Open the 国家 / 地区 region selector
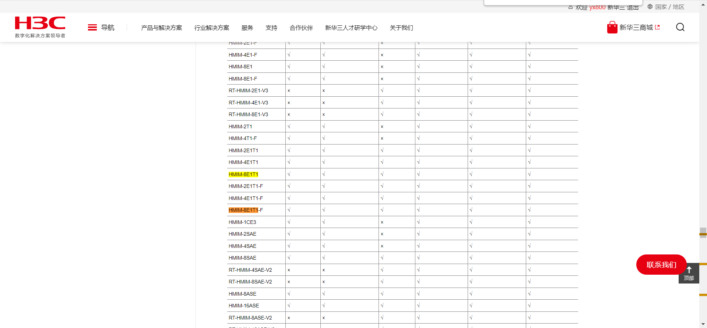This screenshot has height=328, width=707. coord(666,7)
